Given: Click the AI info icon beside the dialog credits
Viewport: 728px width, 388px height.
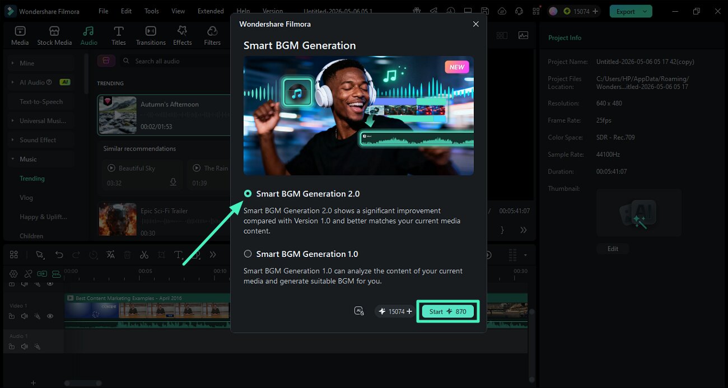Looking at the screenshot, I should tap(360, 311).
